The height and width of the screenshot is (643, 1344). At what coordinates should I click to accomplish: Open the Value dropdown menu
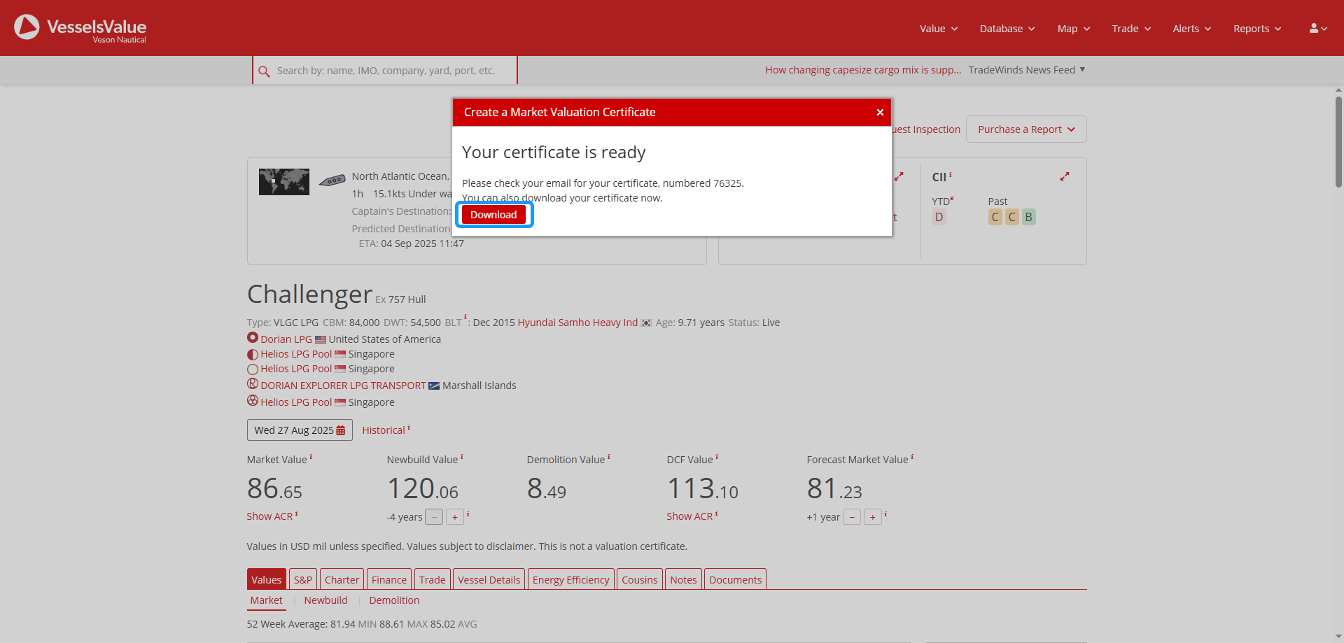click(x=938, y=29)
